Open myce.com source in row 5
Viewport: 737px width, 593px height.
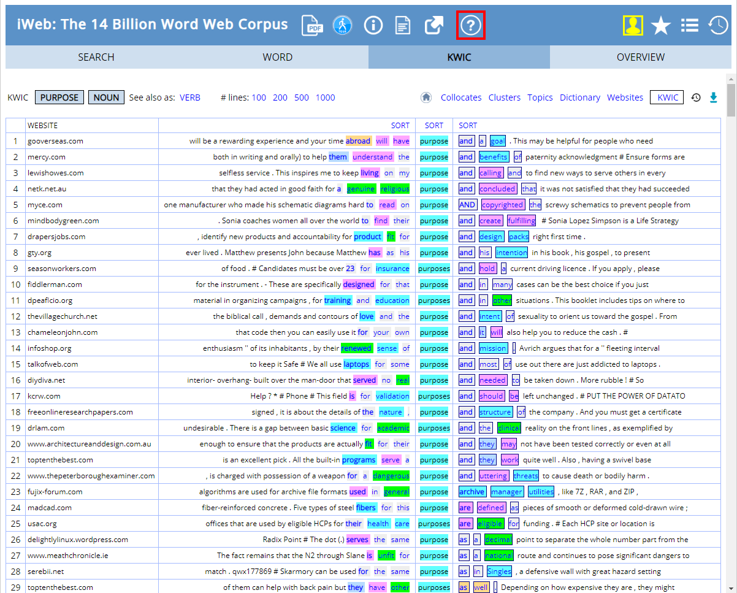(x=45, y=205)
